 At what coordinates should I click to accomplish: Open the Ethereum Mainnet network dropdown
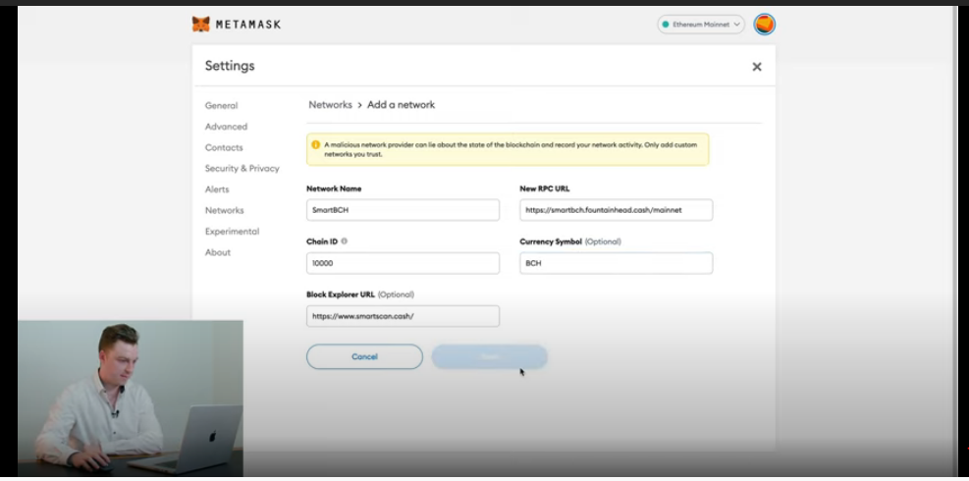pyautogui.click(x=701, y=25)
